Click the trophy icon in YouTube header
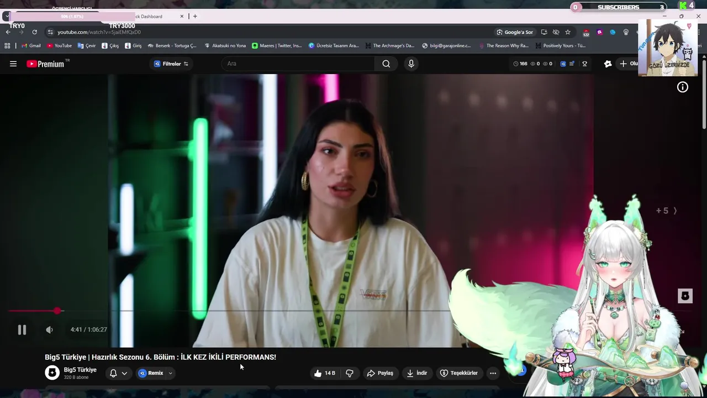707x398 pixels. pyautogui.click(x=584, y=64)
